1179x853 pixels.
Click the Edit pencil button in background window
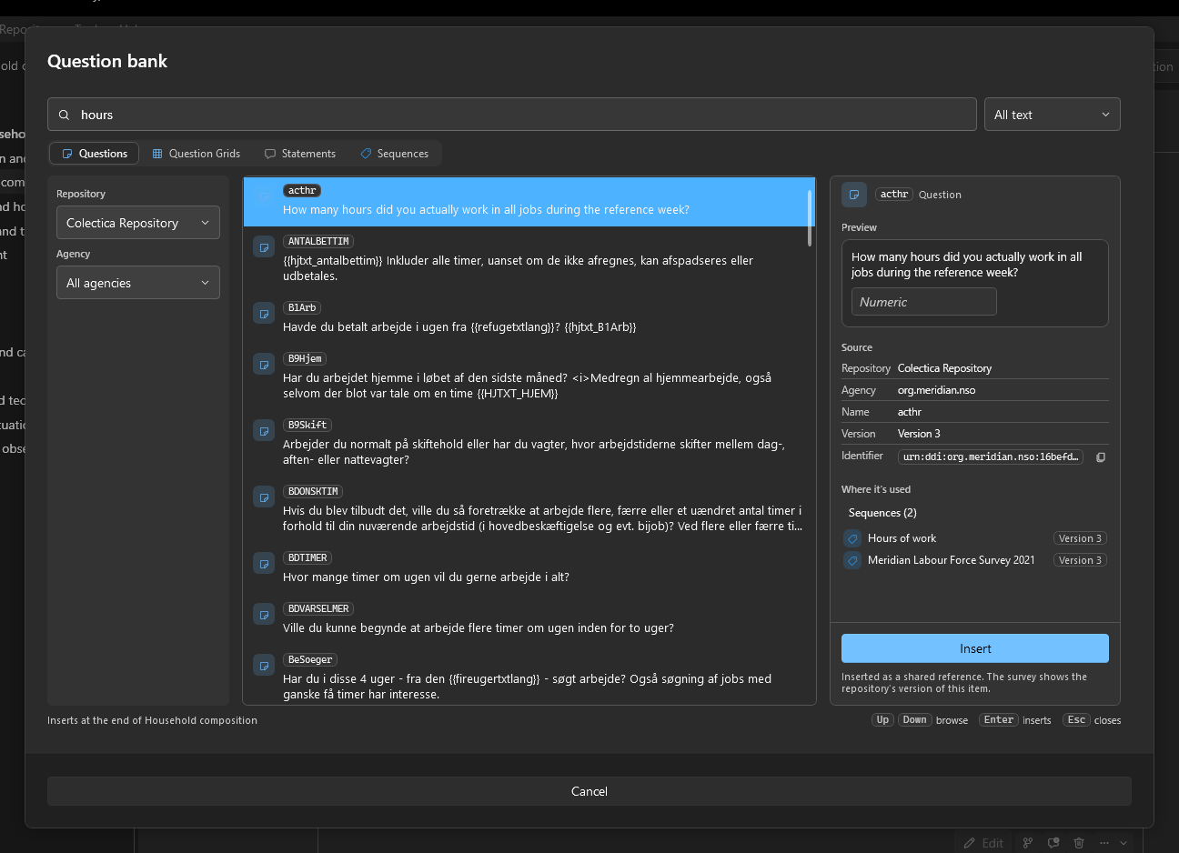pos(983,843)
